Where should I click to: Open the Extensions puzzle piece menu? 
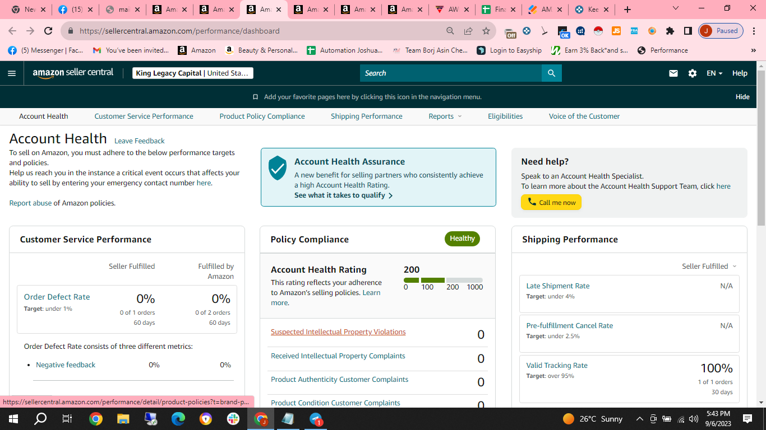pyautogui.click(x=670, y=31)
